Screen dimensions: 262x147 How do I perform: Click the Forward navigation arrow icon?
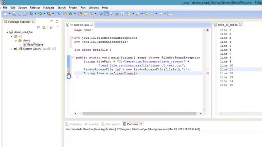[161, 14]
